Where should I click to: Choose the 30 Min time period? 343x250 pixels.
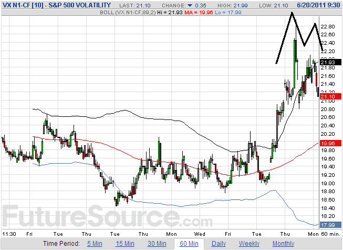(x=157, y=244)
